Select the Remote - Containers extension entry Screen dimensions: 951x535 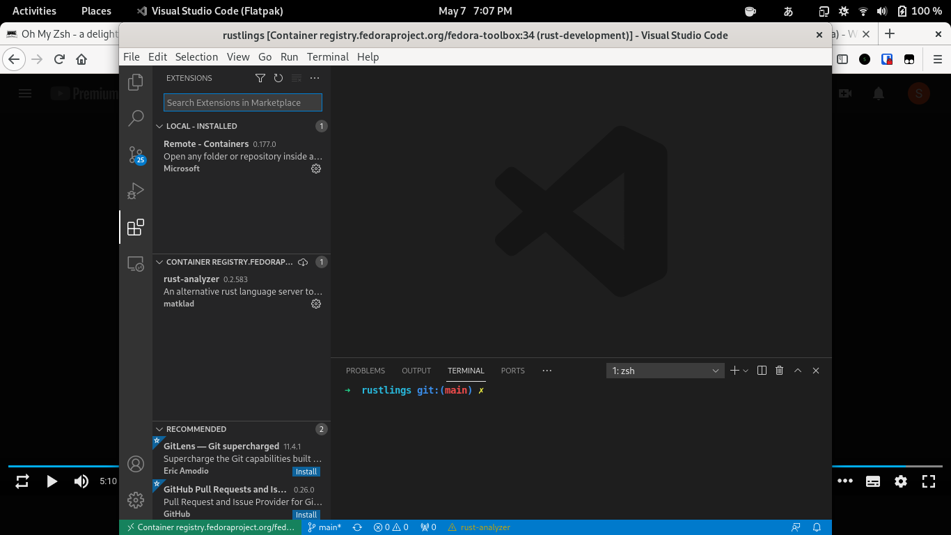(242, 156)
